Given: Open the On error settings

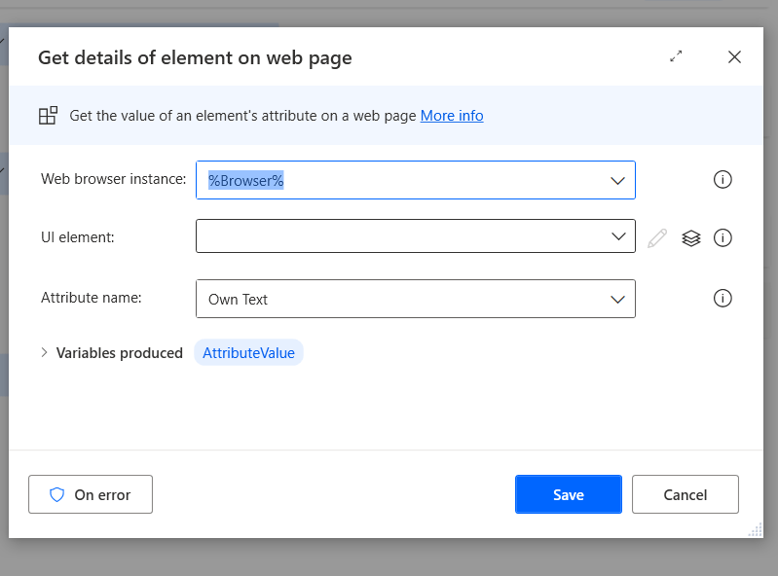Looking at the screenshot, I should click(91, 494).
